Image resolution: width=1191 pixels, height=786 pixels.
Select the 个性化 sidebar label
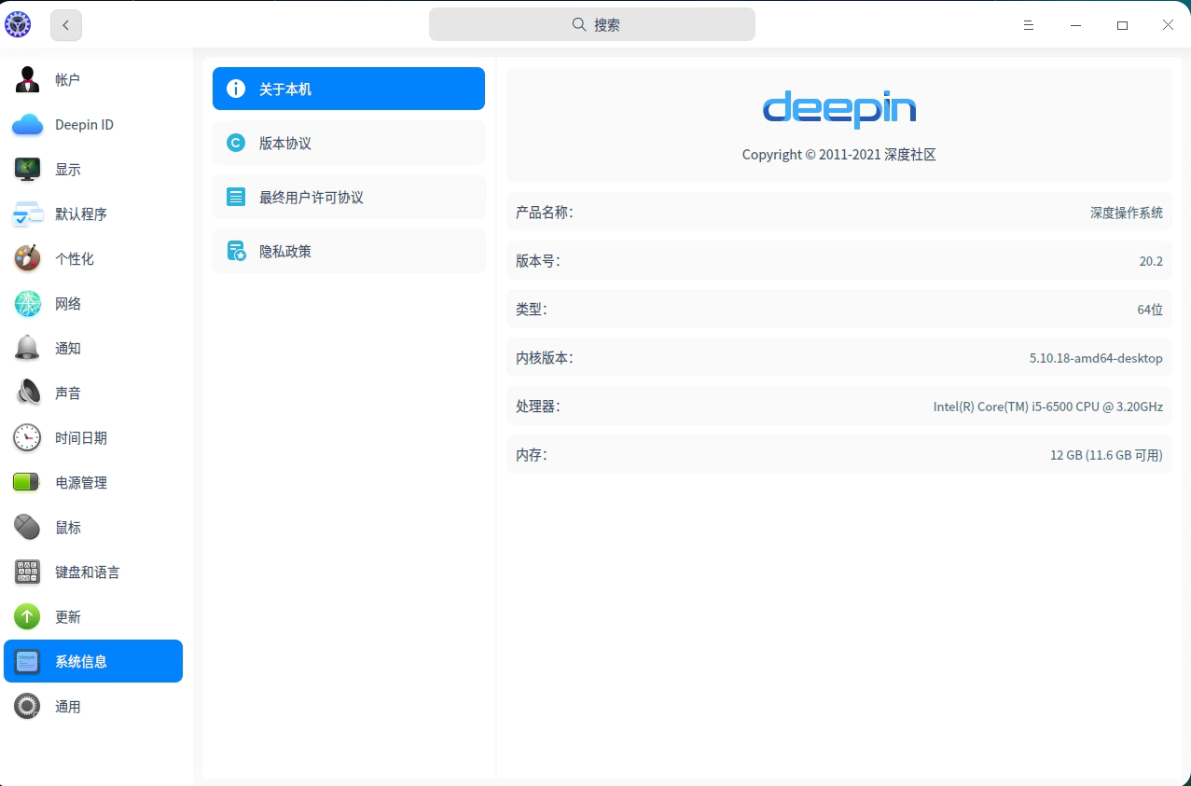point(75,259)
